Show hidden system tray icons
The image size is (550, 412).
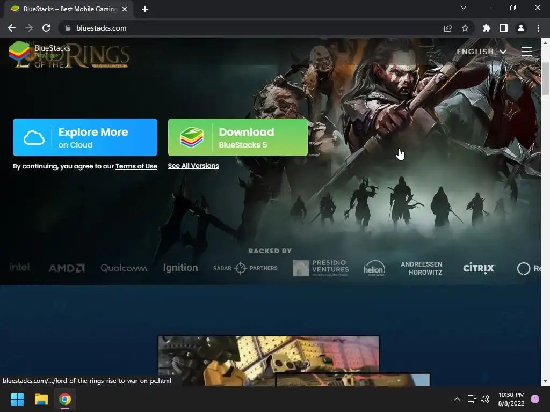point(457,399)
